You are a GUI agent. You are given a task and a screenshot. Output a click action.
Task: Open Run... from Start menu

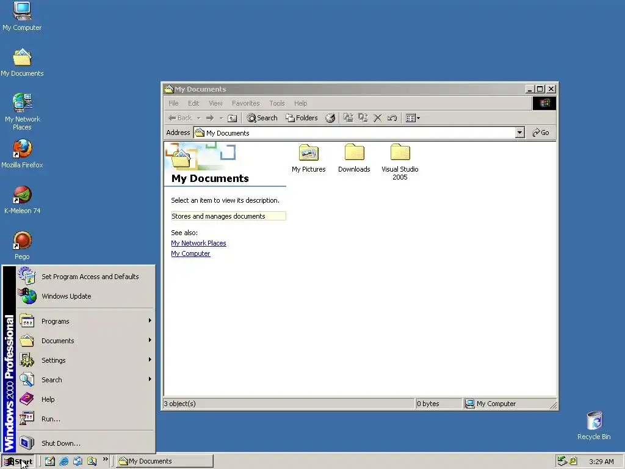[85, 419]
